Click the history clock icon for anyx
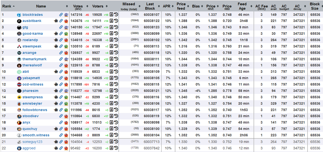Viewport: 323px width, 152px height. 116,122
